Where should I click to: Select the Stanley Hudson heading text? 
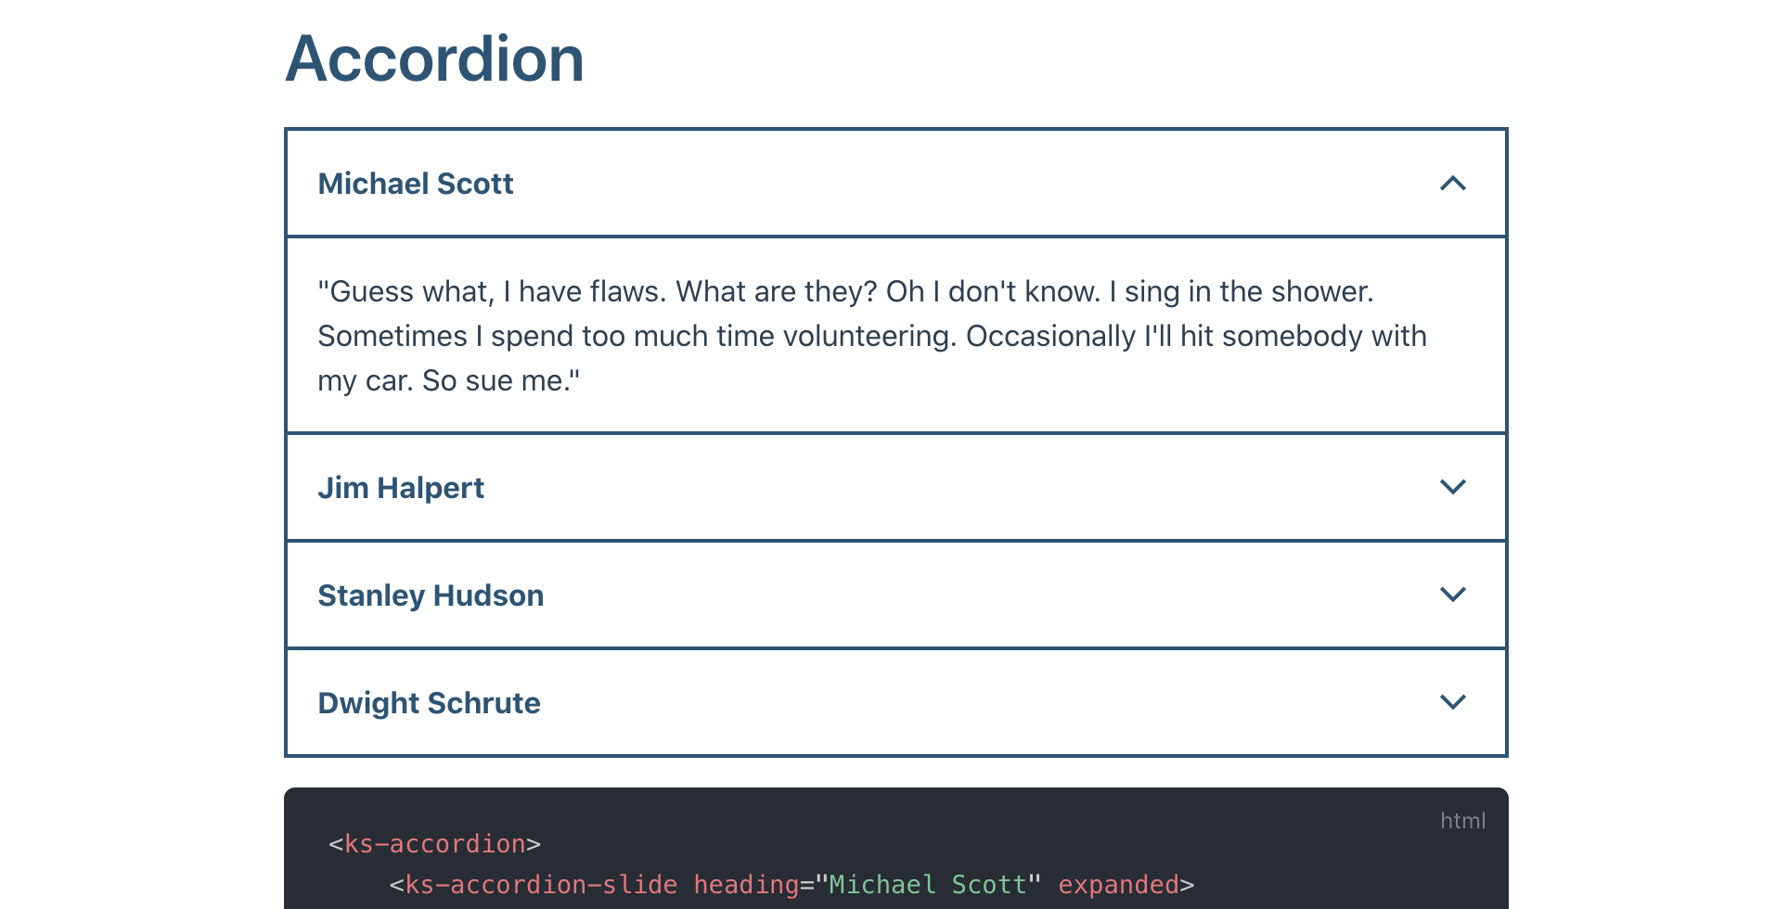(431, 595)
